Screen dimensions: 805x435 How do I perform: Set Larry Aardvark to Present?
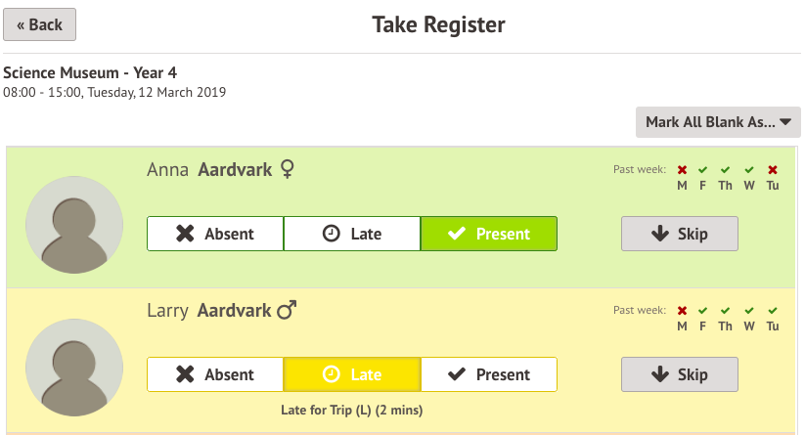click(x=489, y=374)
